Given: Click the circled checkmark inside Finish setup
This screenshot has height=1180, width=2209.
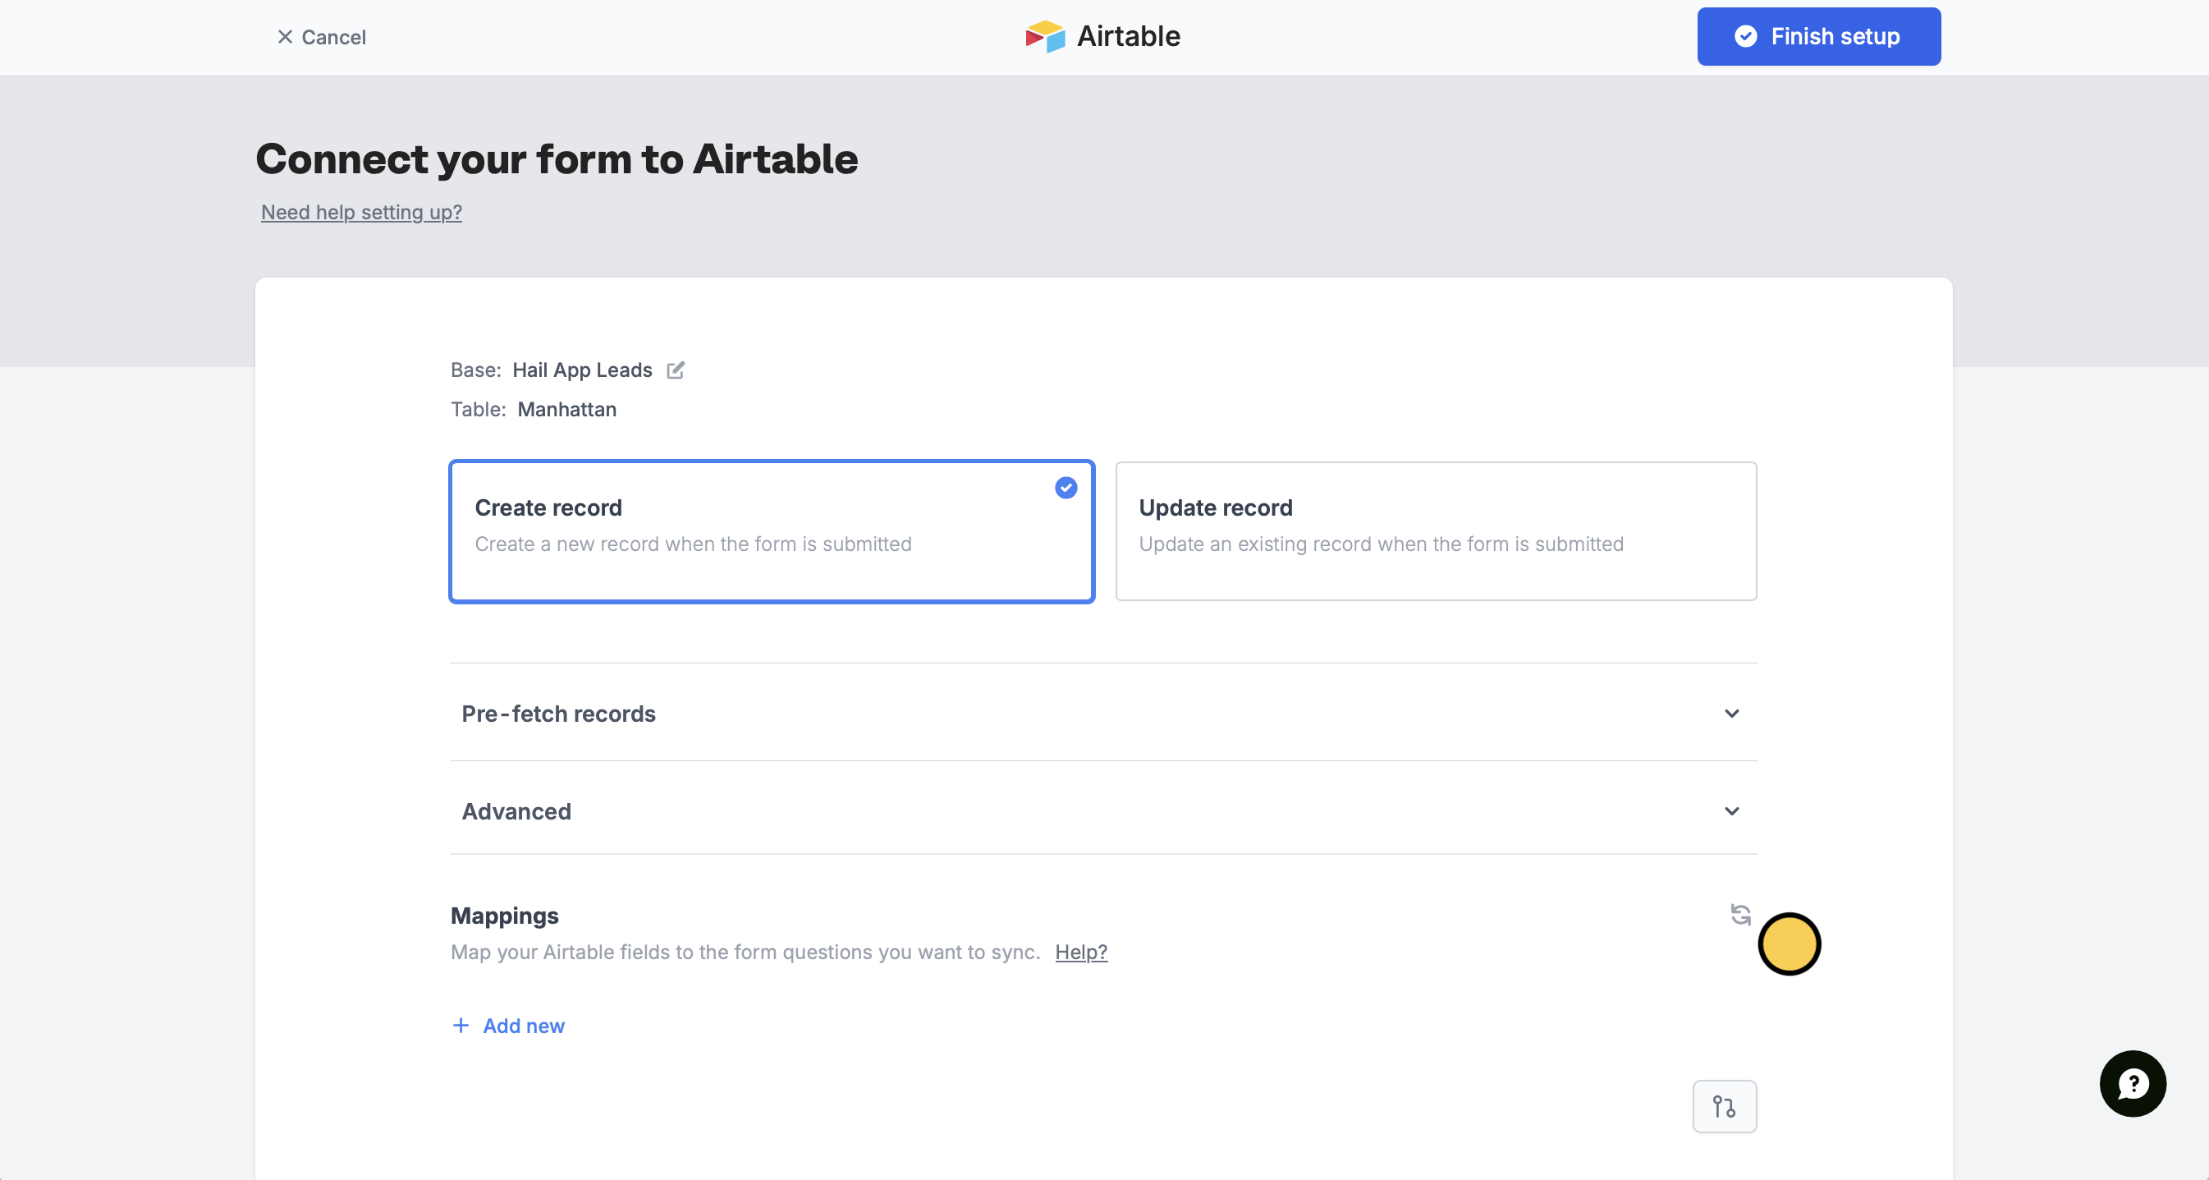Looking at the screenshot, I should pos(1746,36).
